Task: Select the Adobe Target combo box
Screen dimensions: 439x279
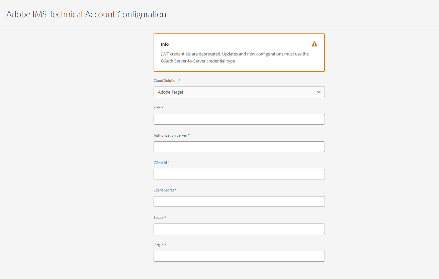Action: (239, 92)
